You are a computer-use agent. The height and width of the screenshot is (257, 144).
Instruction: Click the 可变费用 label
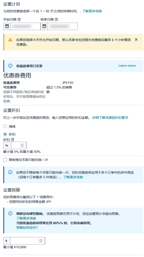10,87
